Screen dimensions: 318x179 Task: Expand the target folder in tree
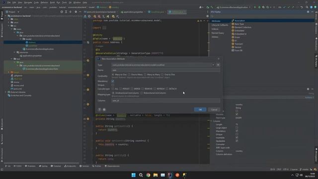(x=9, y=72)
